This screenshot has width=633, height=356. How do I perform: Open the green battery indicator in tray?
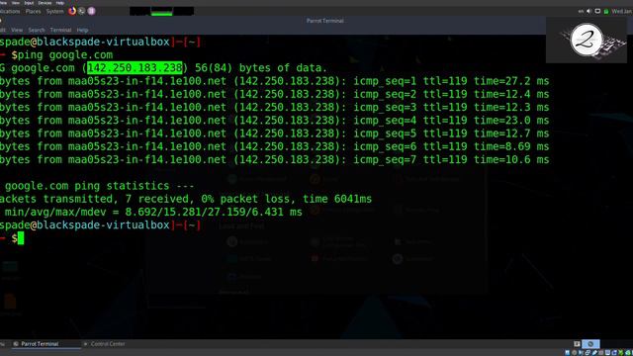tap(606, 11)
